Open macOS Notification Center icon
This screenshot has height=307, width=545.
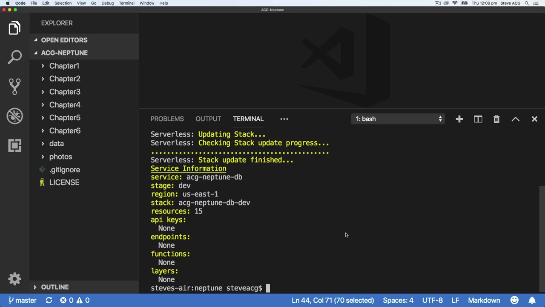click(536, 3)
